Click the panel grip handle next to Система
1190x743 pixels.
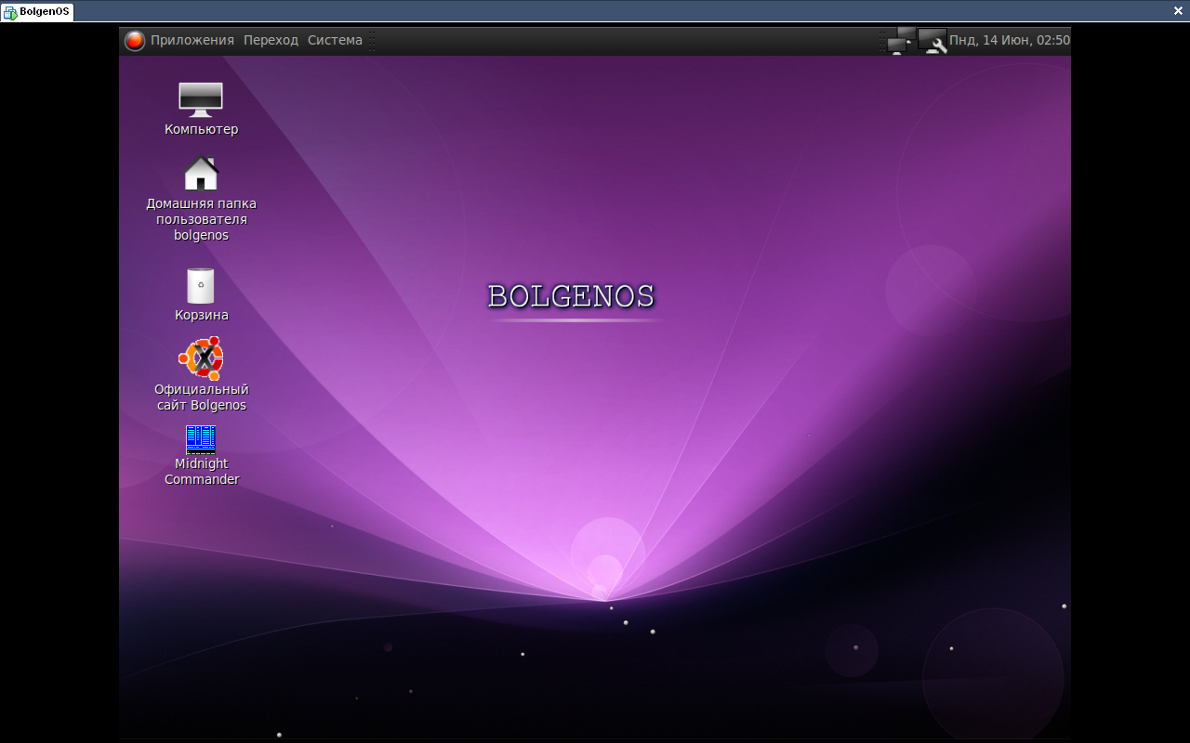pos(372,41)
